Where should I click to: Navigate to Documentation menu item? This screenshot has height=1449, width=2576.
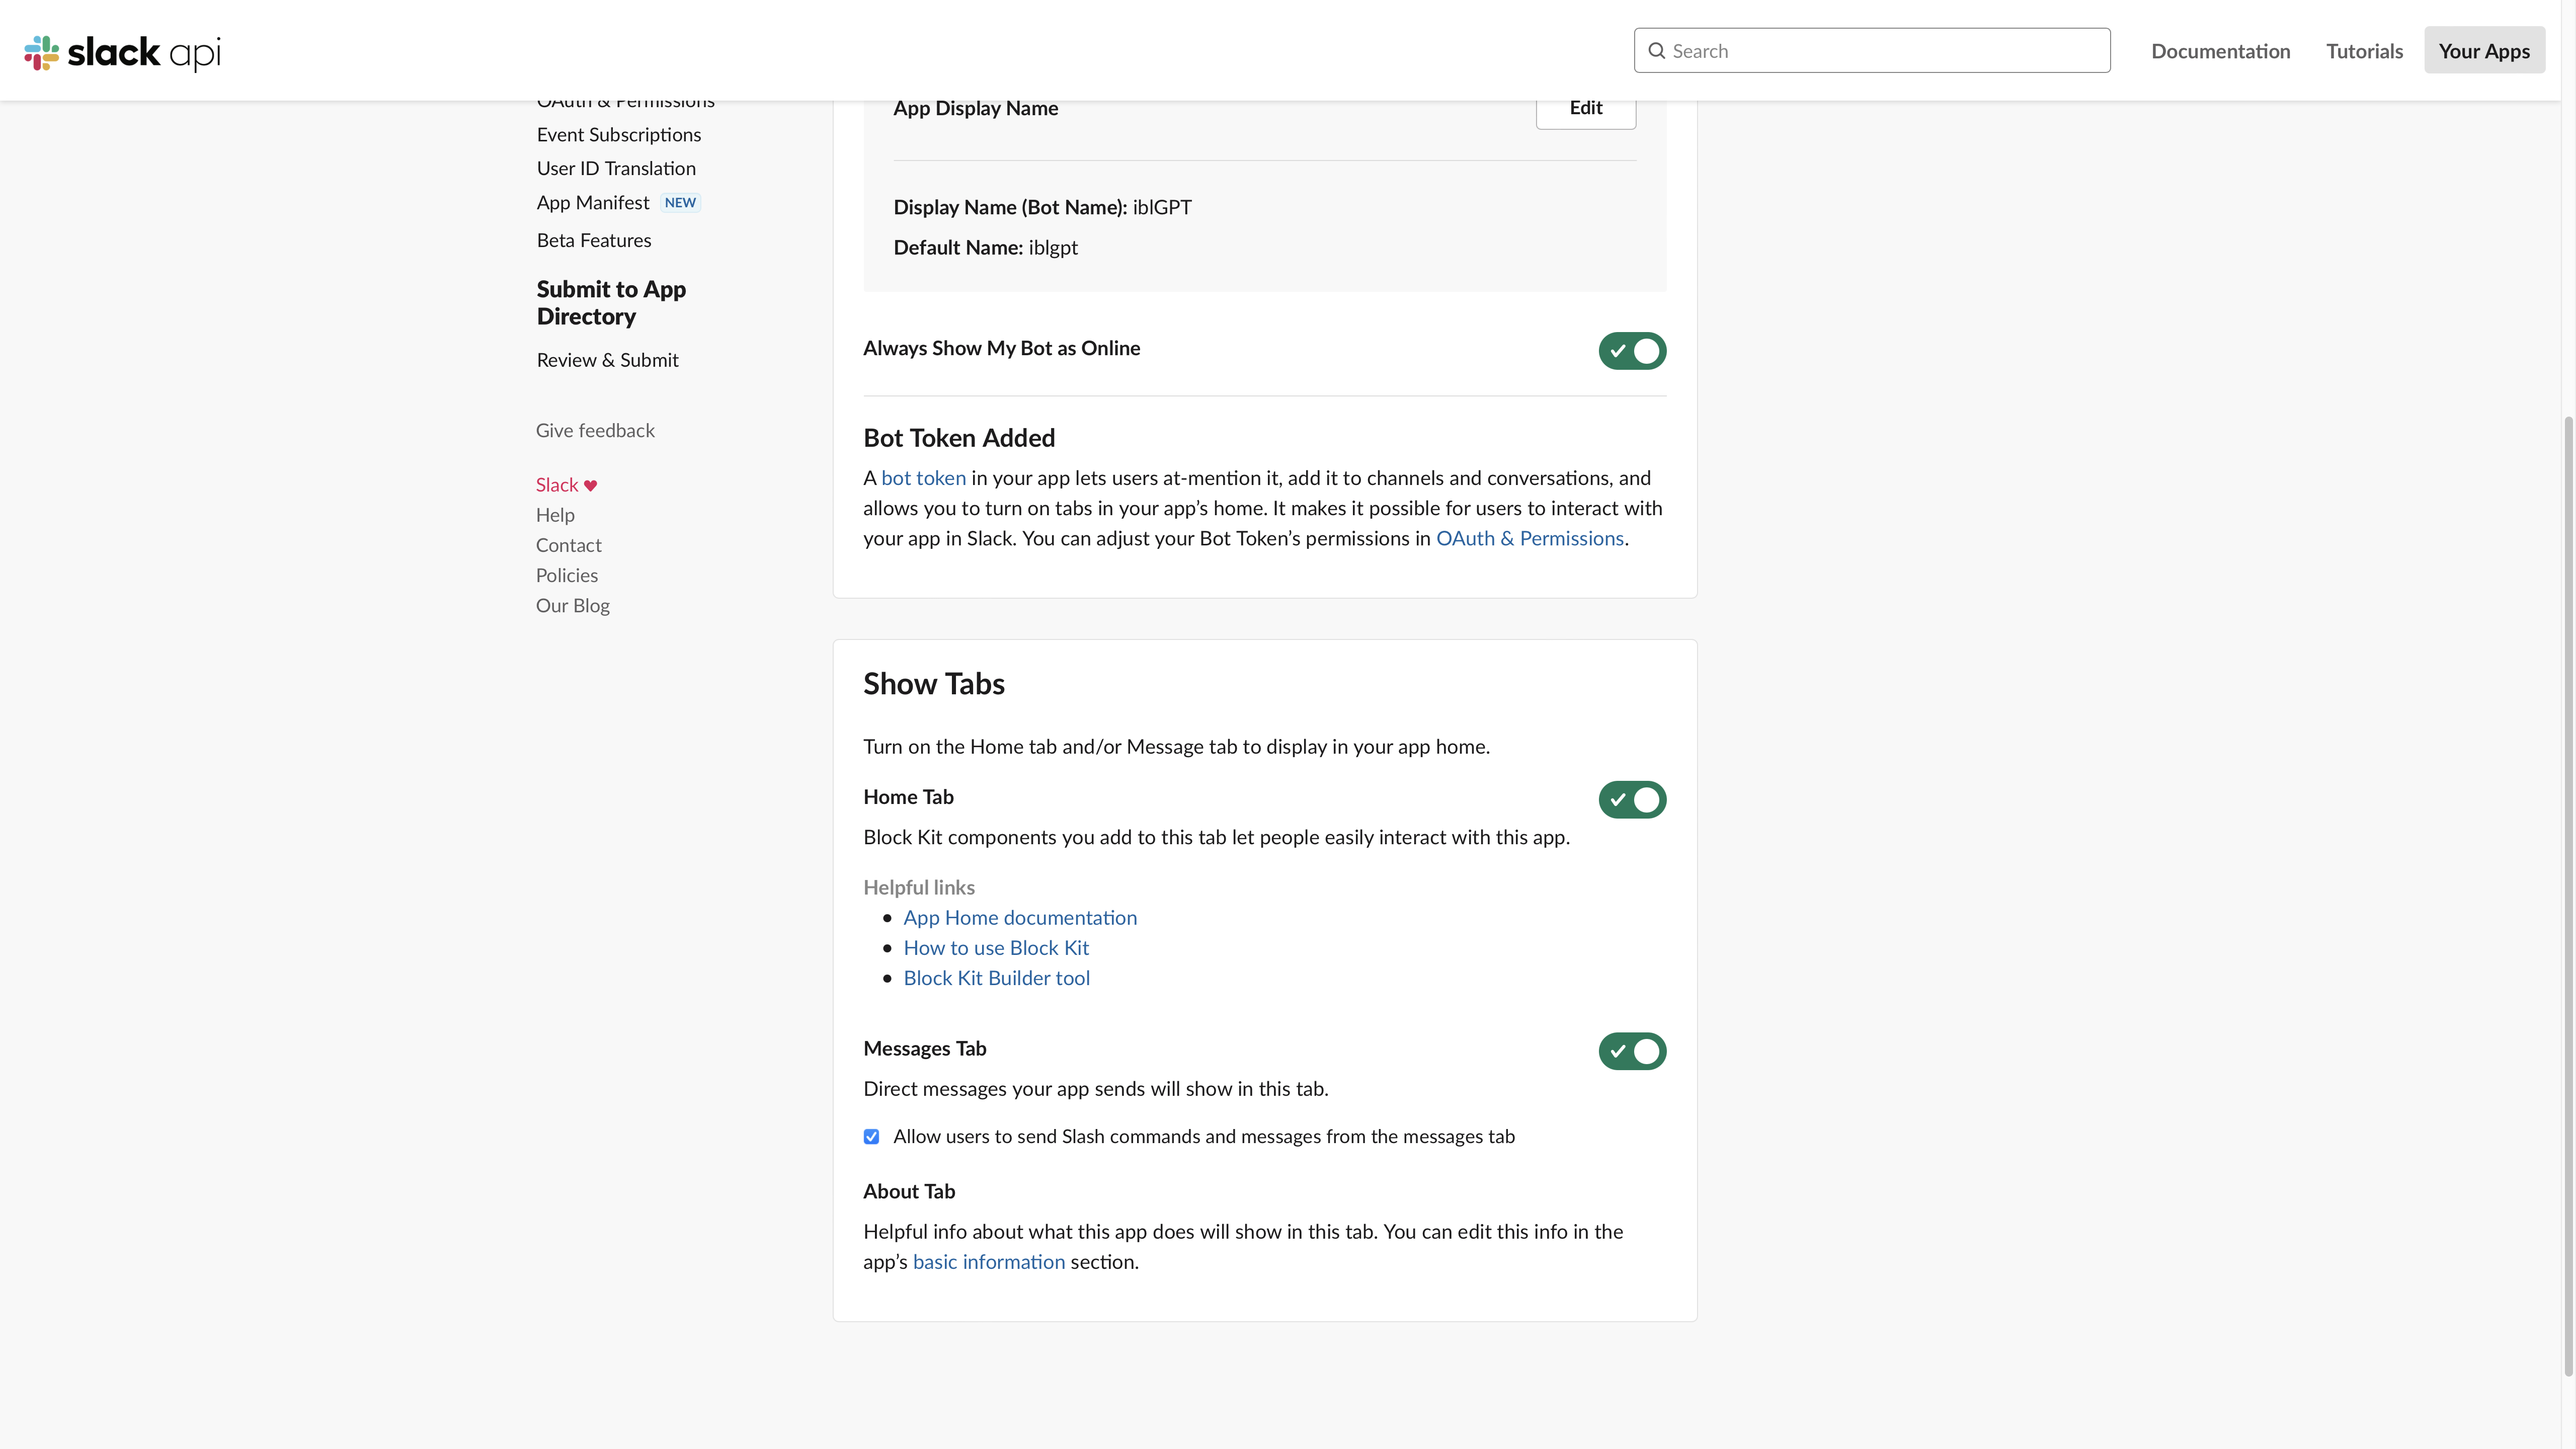[2220, 49]
